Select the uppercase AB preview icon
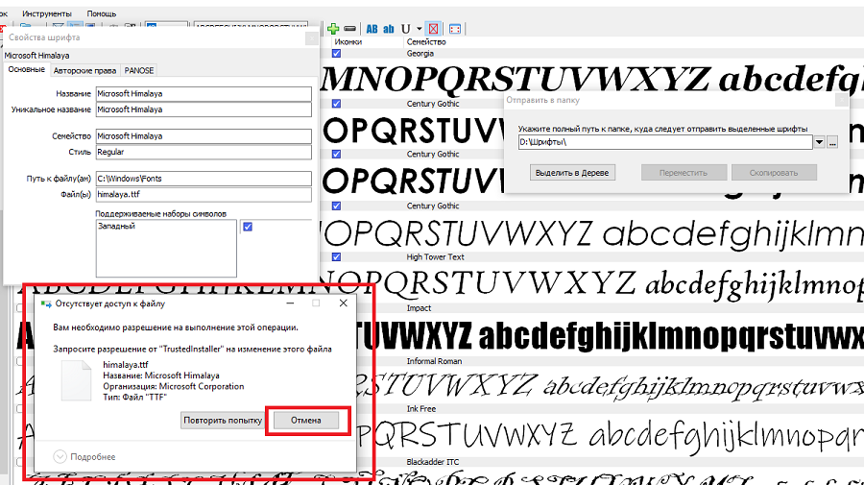This screenshot has width=864, height=485. [372, 29]
